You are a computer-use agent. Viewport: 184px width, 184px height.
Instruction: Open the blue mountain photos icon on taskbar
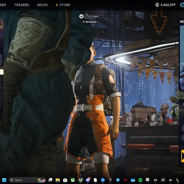pyautogui.click(x=133, y=180)
